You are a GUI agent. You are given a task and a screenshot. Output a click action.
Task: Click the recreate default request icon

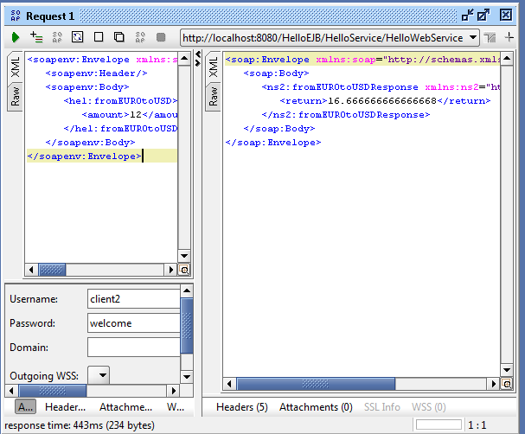point(77,37)
